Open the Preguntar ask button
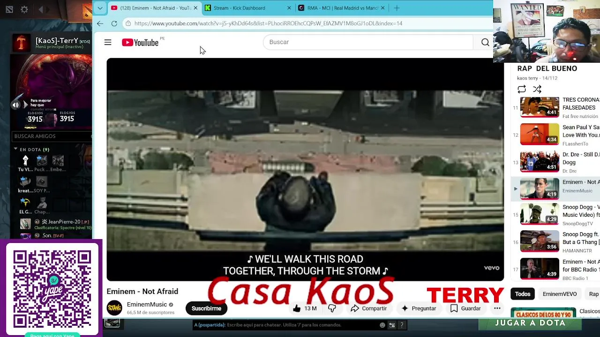This screenshot has height=337, width=600. coord(419,308)
